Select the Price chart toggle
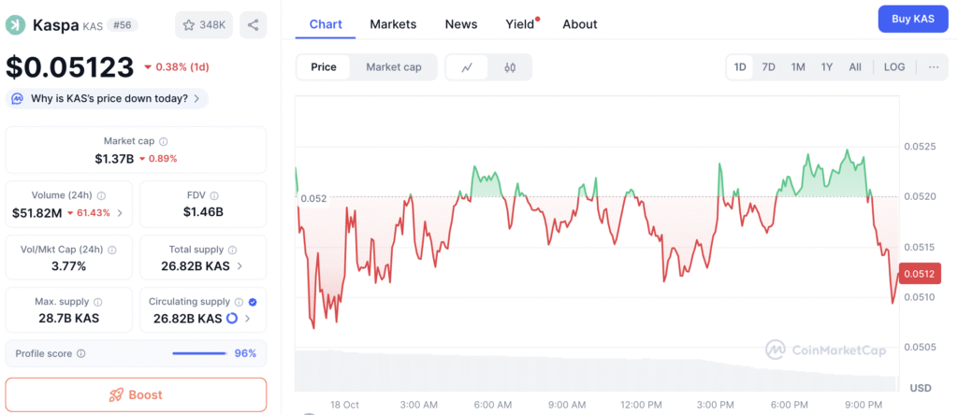This screenshot has width=958, height=415. pyautogui.click(x=324, y=67)
